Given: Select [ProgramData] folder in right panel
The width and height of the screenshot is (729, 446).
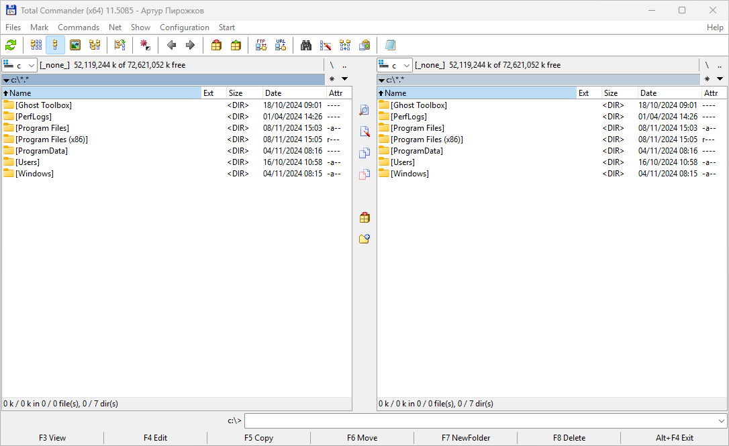Looking at the screenshot, I should coord(417,151).
